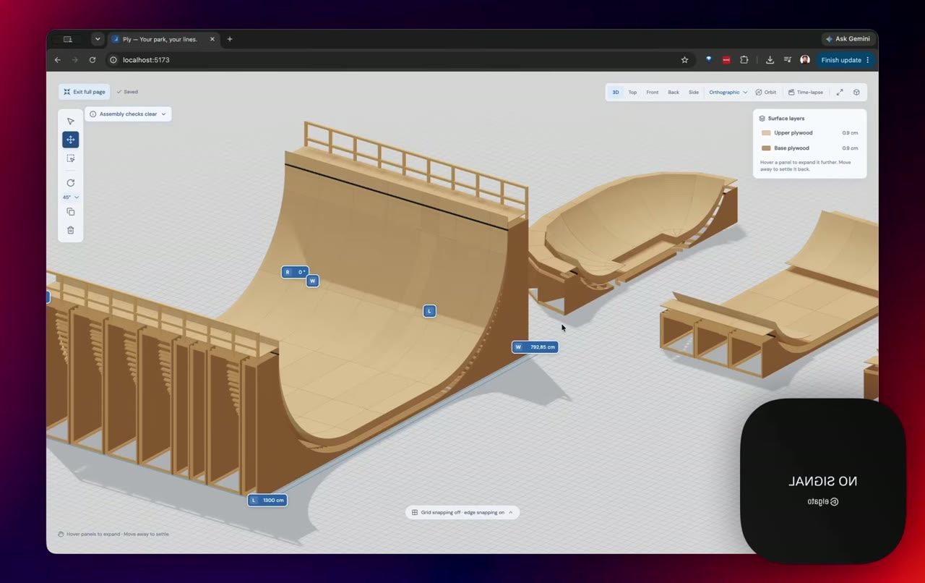Click the Base plywood color swatch
Viewport: 925px width, 583px height.
pos(766,148)
